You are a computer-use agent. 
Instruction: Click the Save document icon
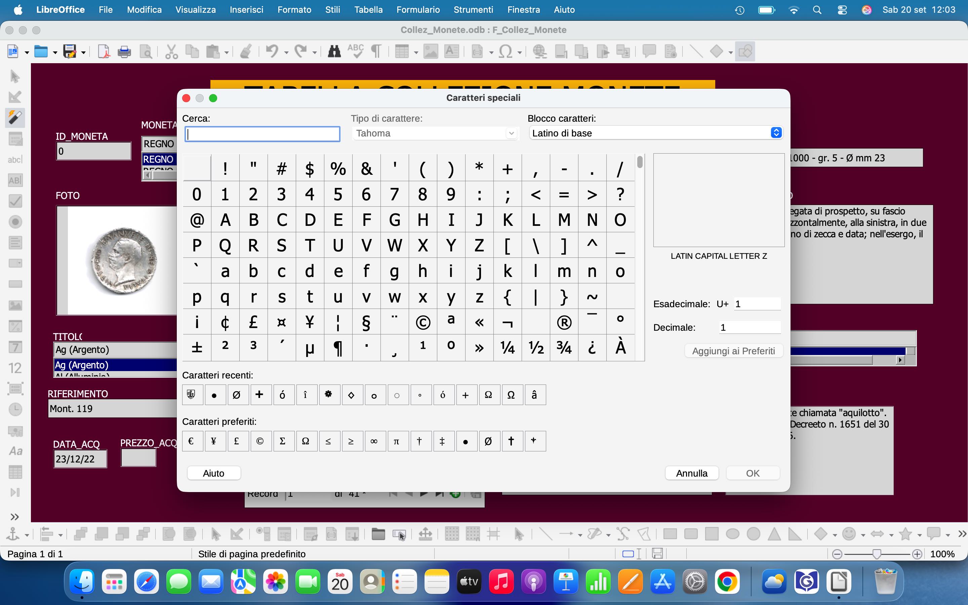[x=70, y=52]
